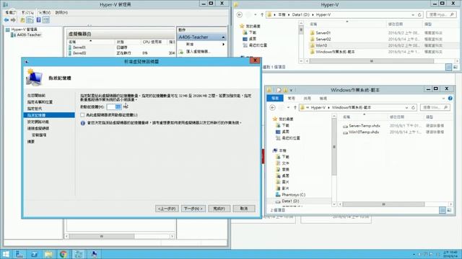
Task: Open PowerShell from the taskbar
Action: pyautogui.click(x=34, y=254)
